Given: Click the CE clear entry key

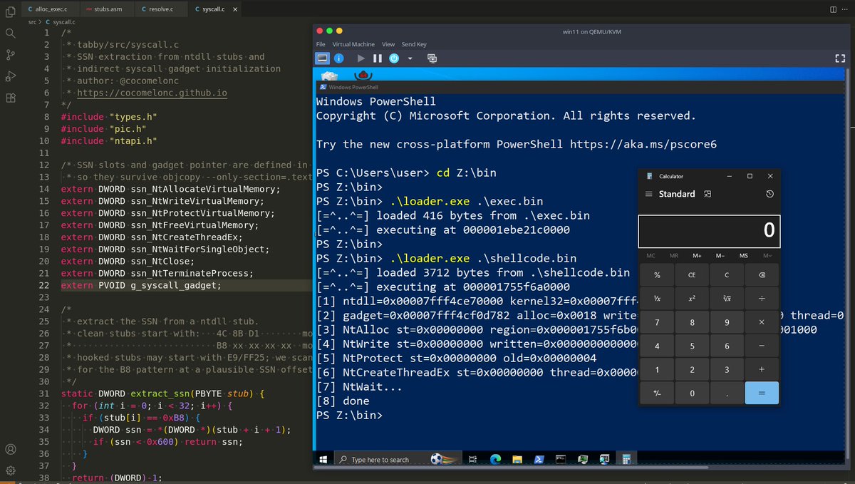Looking at the screenshot, I should coord(692,274).
